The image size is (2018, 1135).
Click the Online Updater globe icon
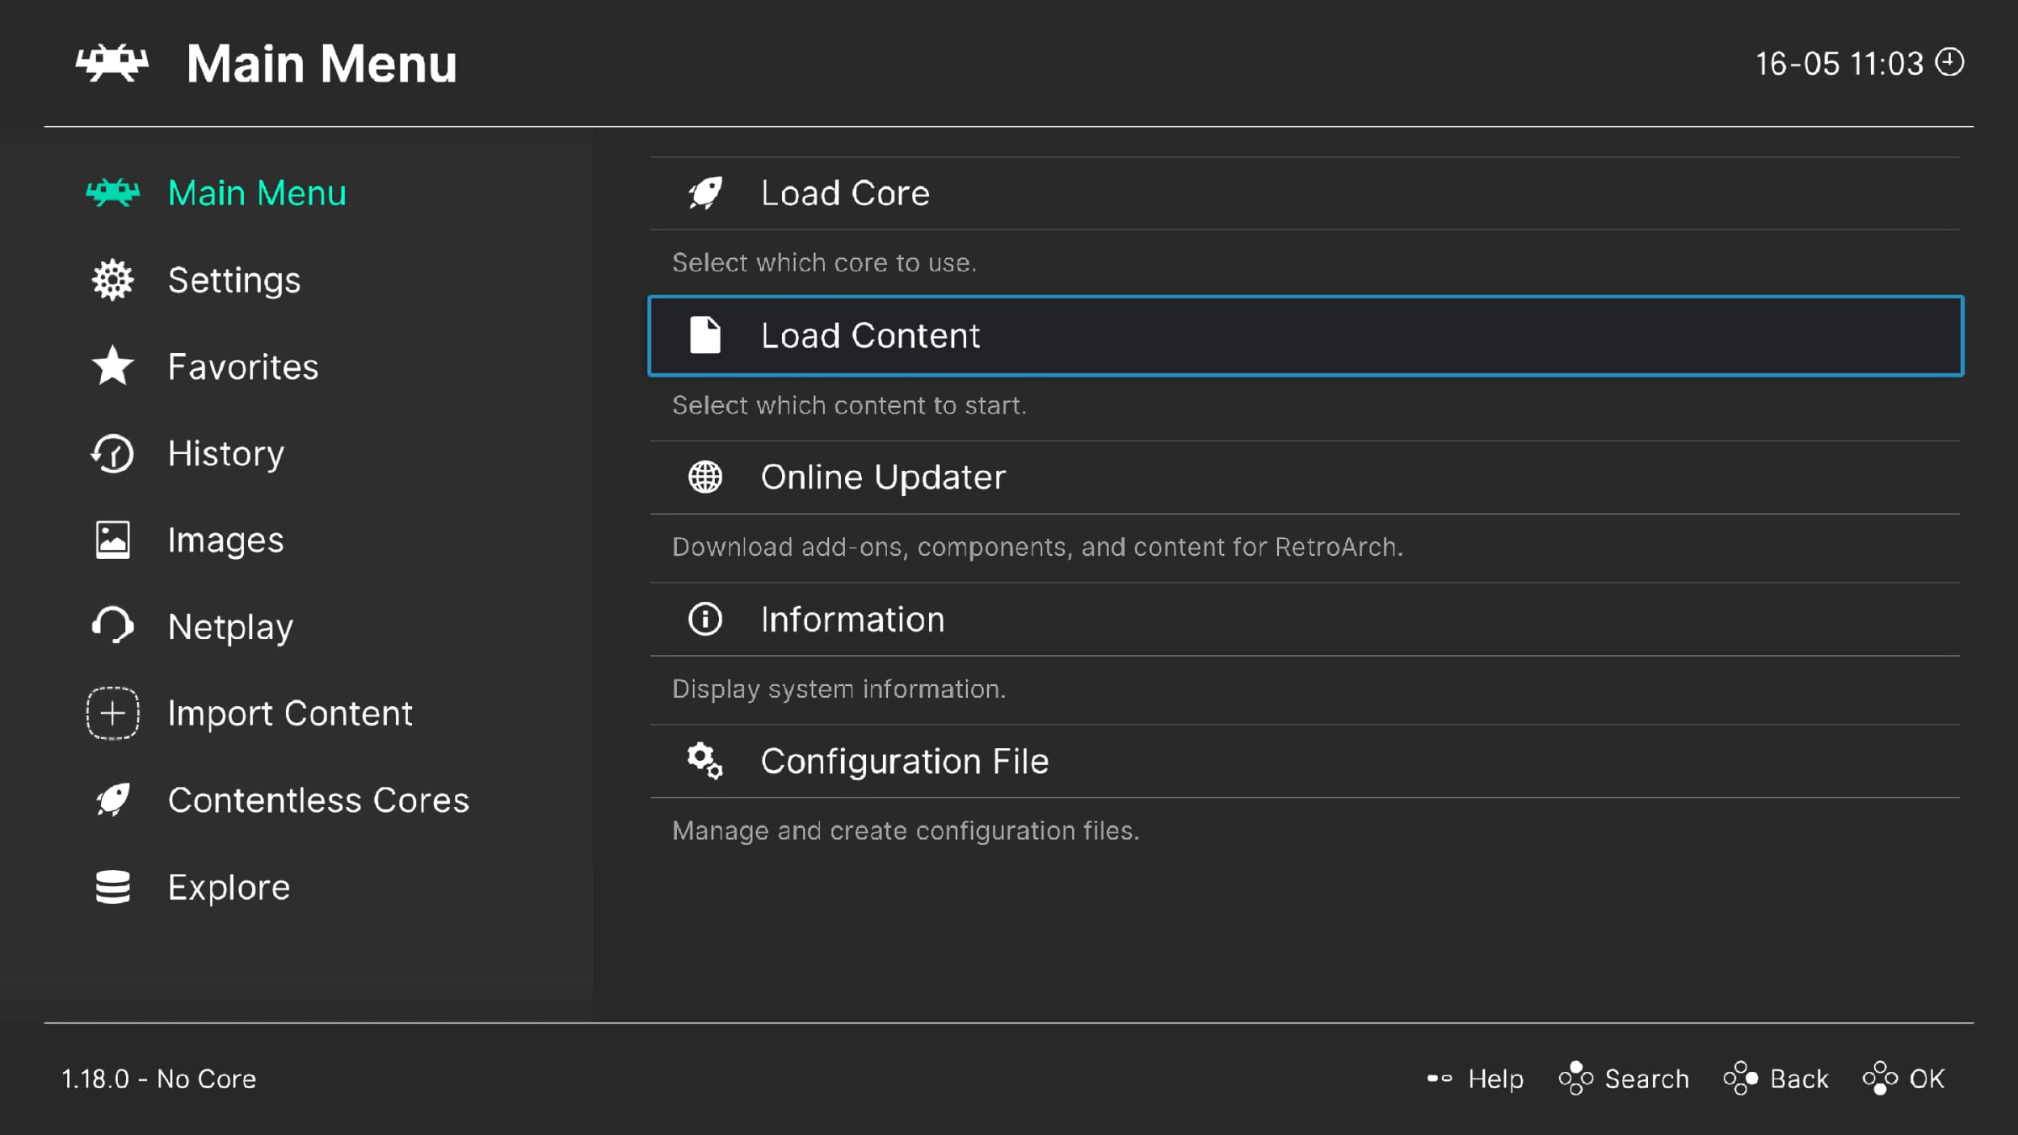coord(705,477)
